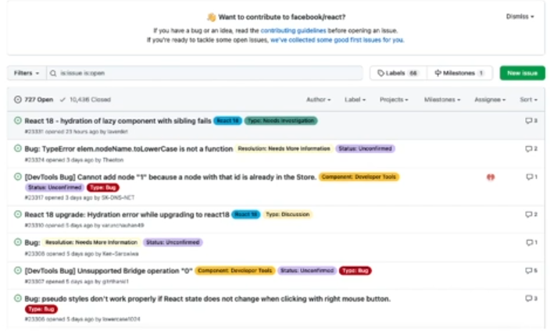Click the waving hand emoji in banner
Image resolution: width=550 pixels, height=331 pixels.
click(x=211, y=17)
